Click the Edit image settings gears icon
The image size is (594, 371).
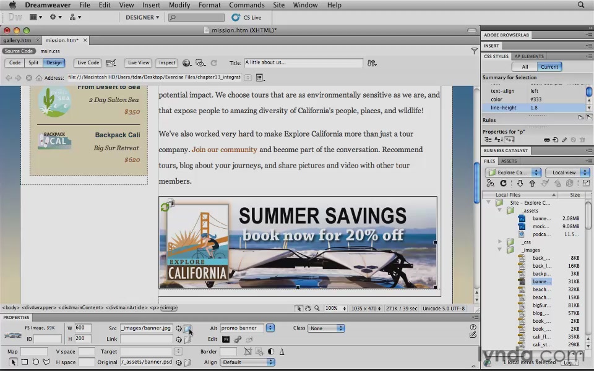click(x=238, y=339)
